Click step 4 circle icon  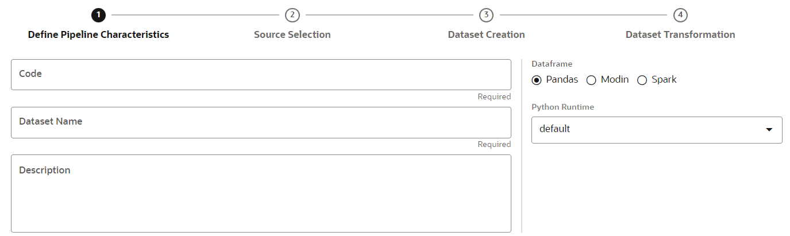[680, 15]
